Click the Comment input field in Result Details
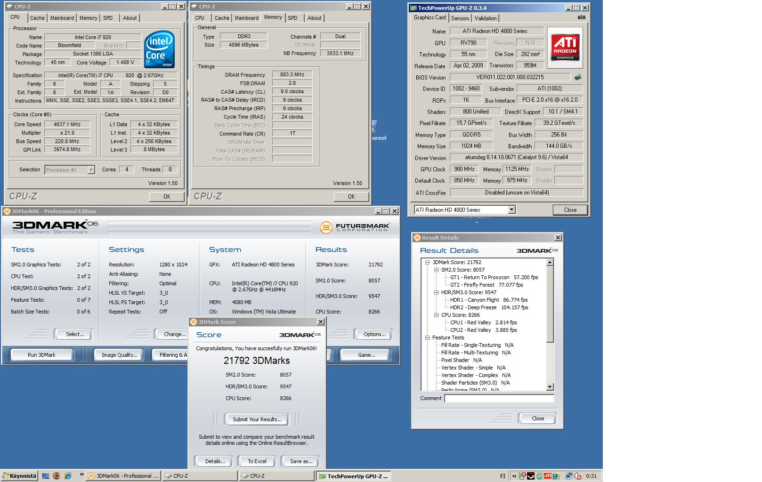This screenshot has height=482, width=762. click(x=499, y=398)
